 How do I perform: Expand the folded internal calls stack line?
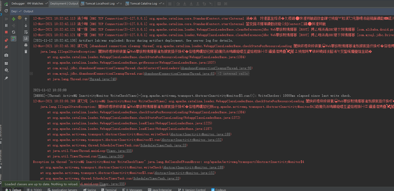(31, 74)
